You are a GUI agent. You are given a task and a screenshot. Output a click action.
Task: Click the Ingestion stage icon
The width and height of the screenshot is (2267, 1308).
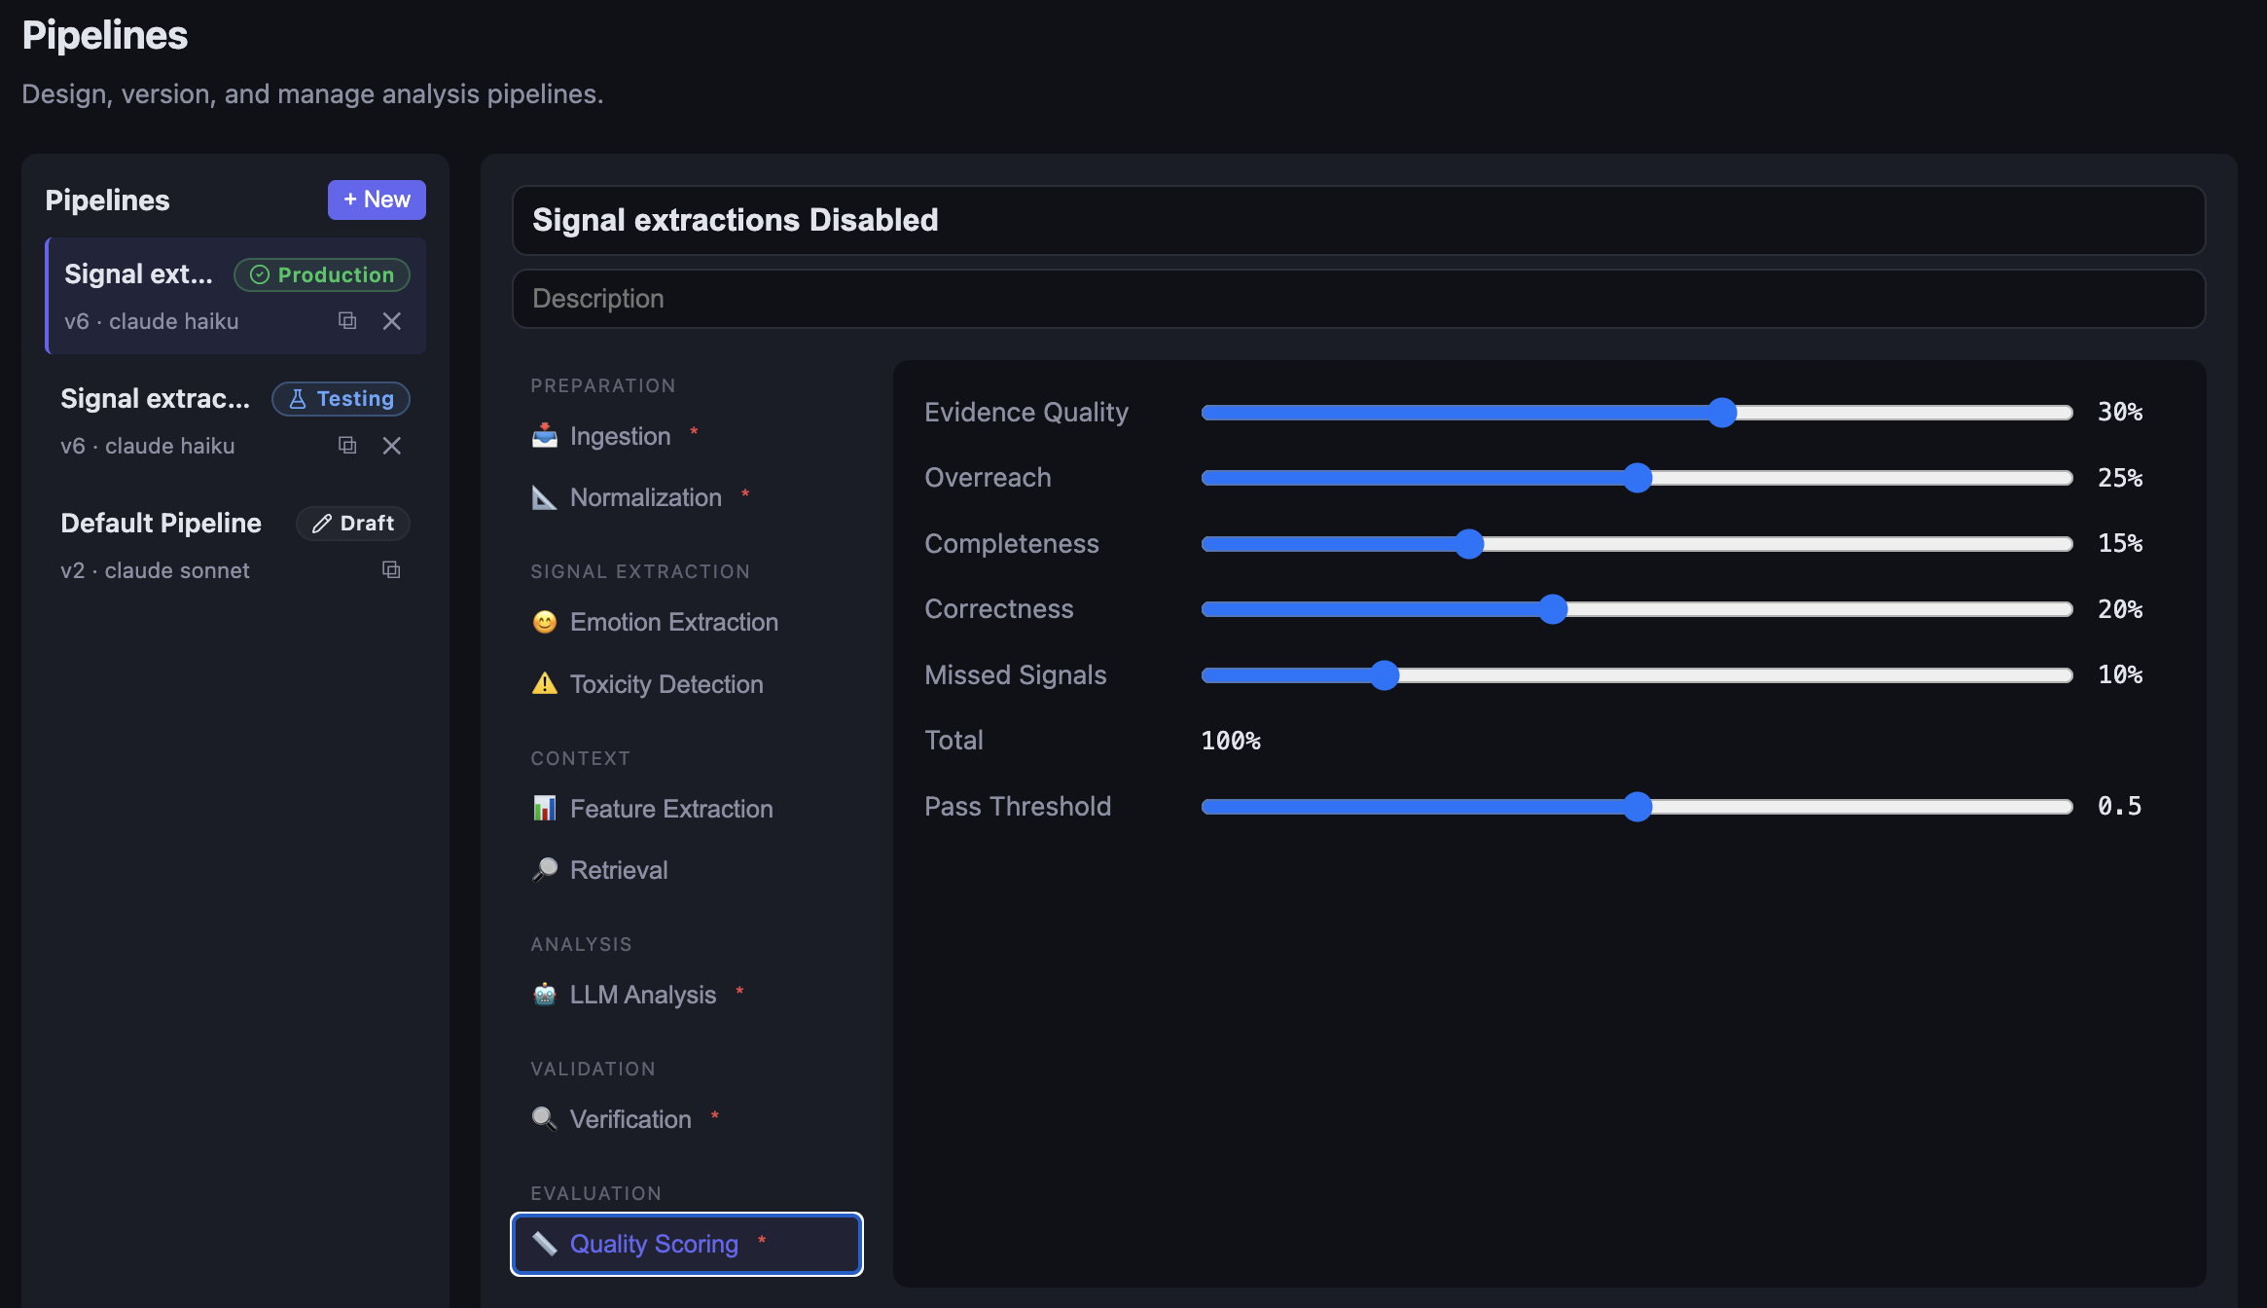tap(546, 435)
